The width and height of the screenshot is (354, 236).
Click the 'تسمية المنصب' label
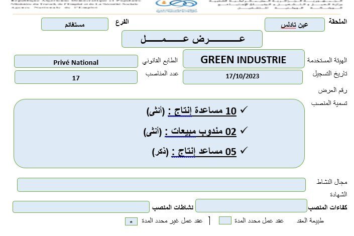329,103
